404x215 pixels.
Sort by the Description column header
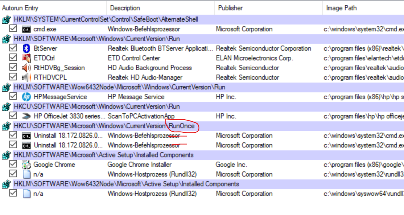click(x=160, y=8)
